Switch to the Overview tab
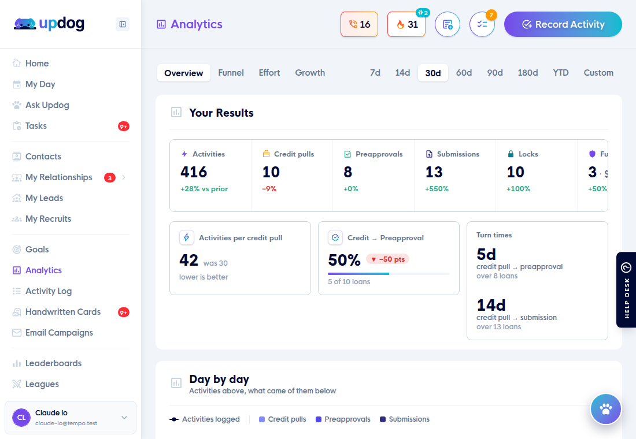This screenshot has height=439, width=636. [184, 73]
